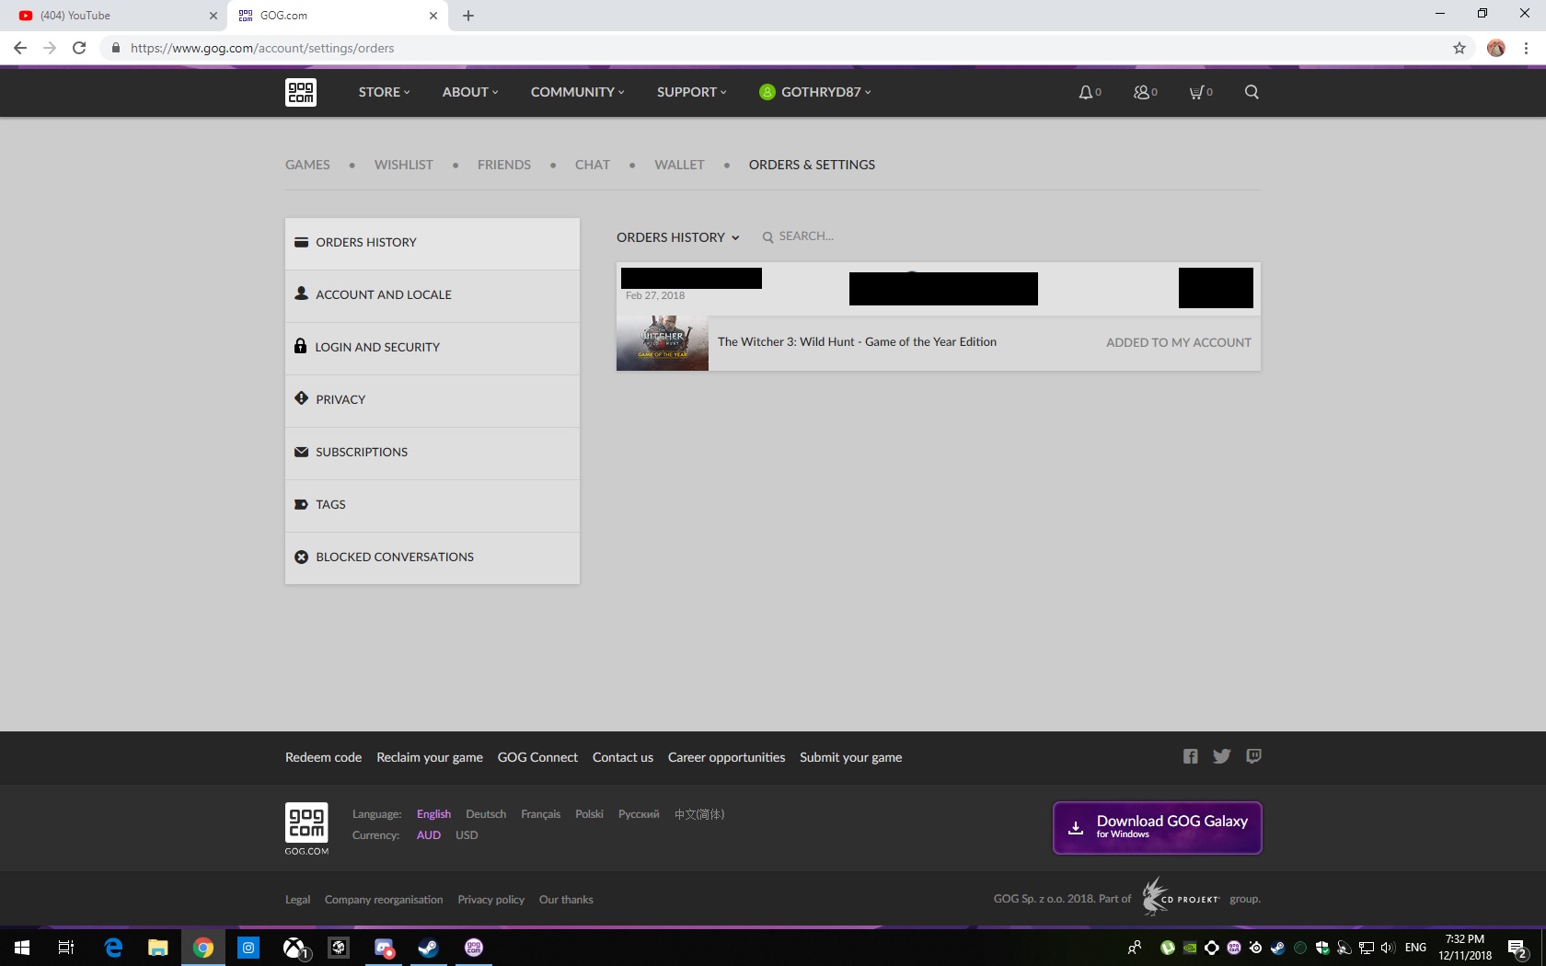Viewport: 1546px width, 966px height.
Task: Click the GOTHRYD87 green avatar icon
Action: tap(767, 92)
